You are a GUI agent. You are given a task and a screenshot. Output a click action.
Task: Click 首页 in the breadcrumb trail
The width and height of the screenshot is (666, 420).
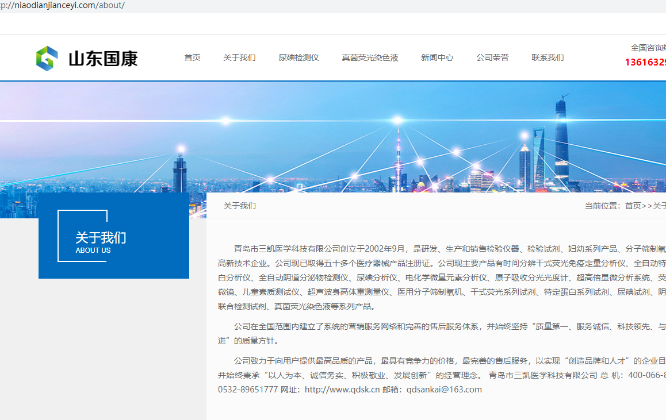point(633,206)
